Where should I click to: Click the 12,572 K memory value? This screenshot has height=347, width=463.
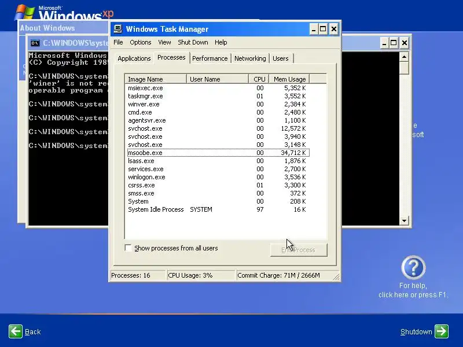[x=293, y=128]
